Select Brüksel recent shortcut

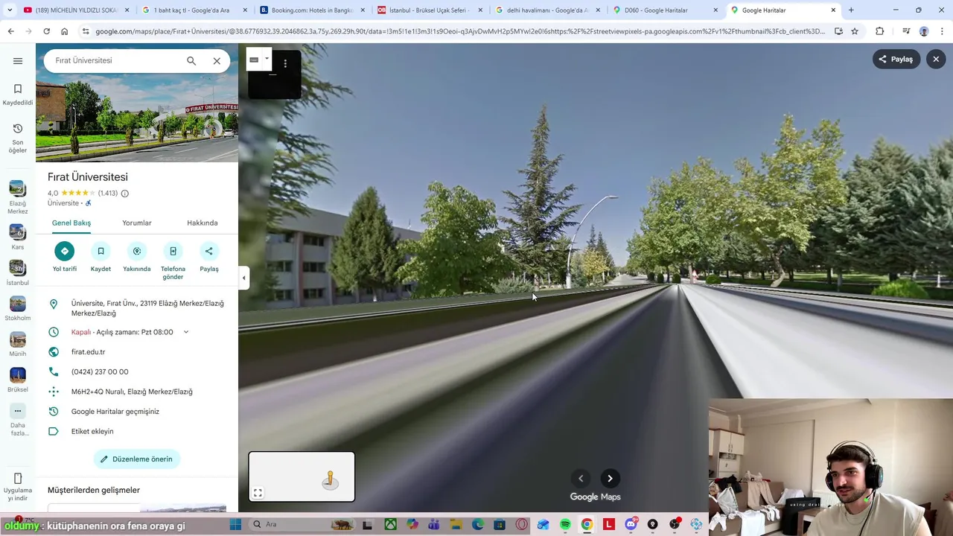tap(18, 380)
